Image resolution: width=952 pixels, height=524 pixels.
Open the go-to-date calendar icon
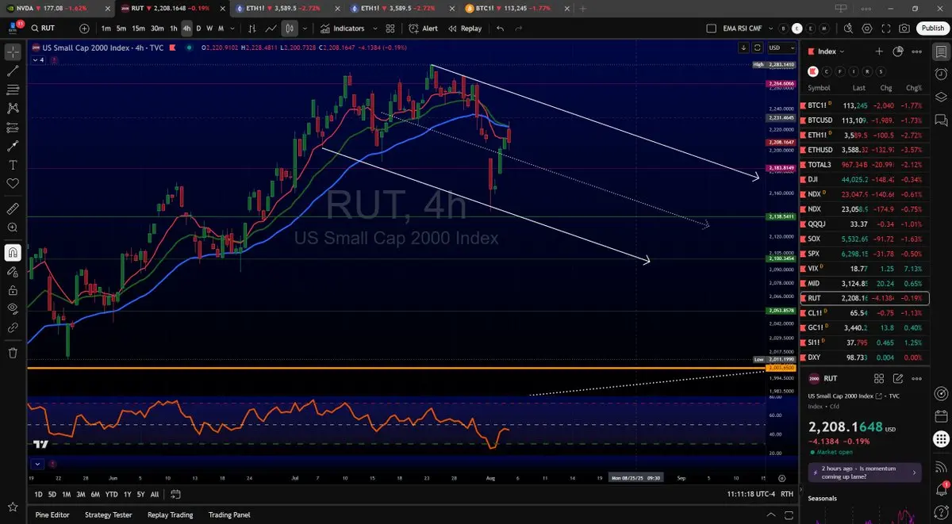pos(175,494)
